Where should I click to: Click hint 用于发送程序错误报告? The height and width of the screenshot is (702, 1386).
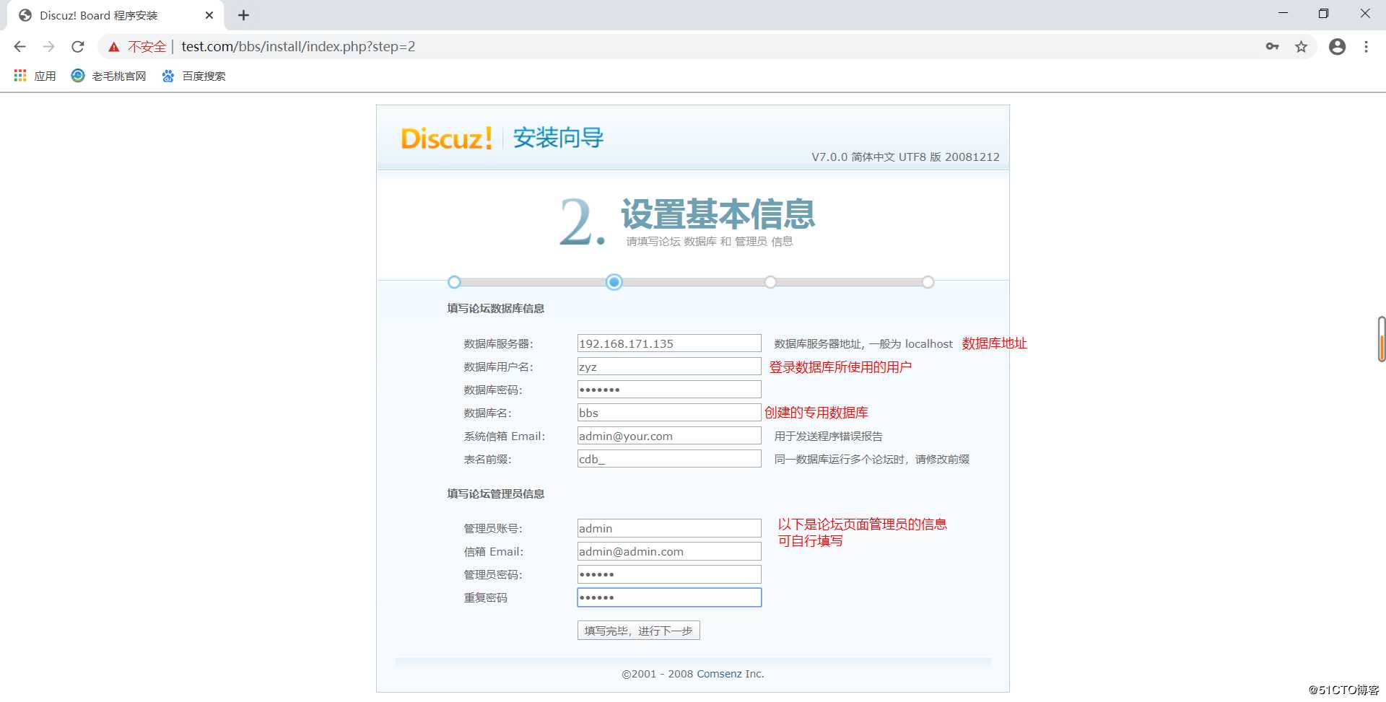tap(829, 436)
